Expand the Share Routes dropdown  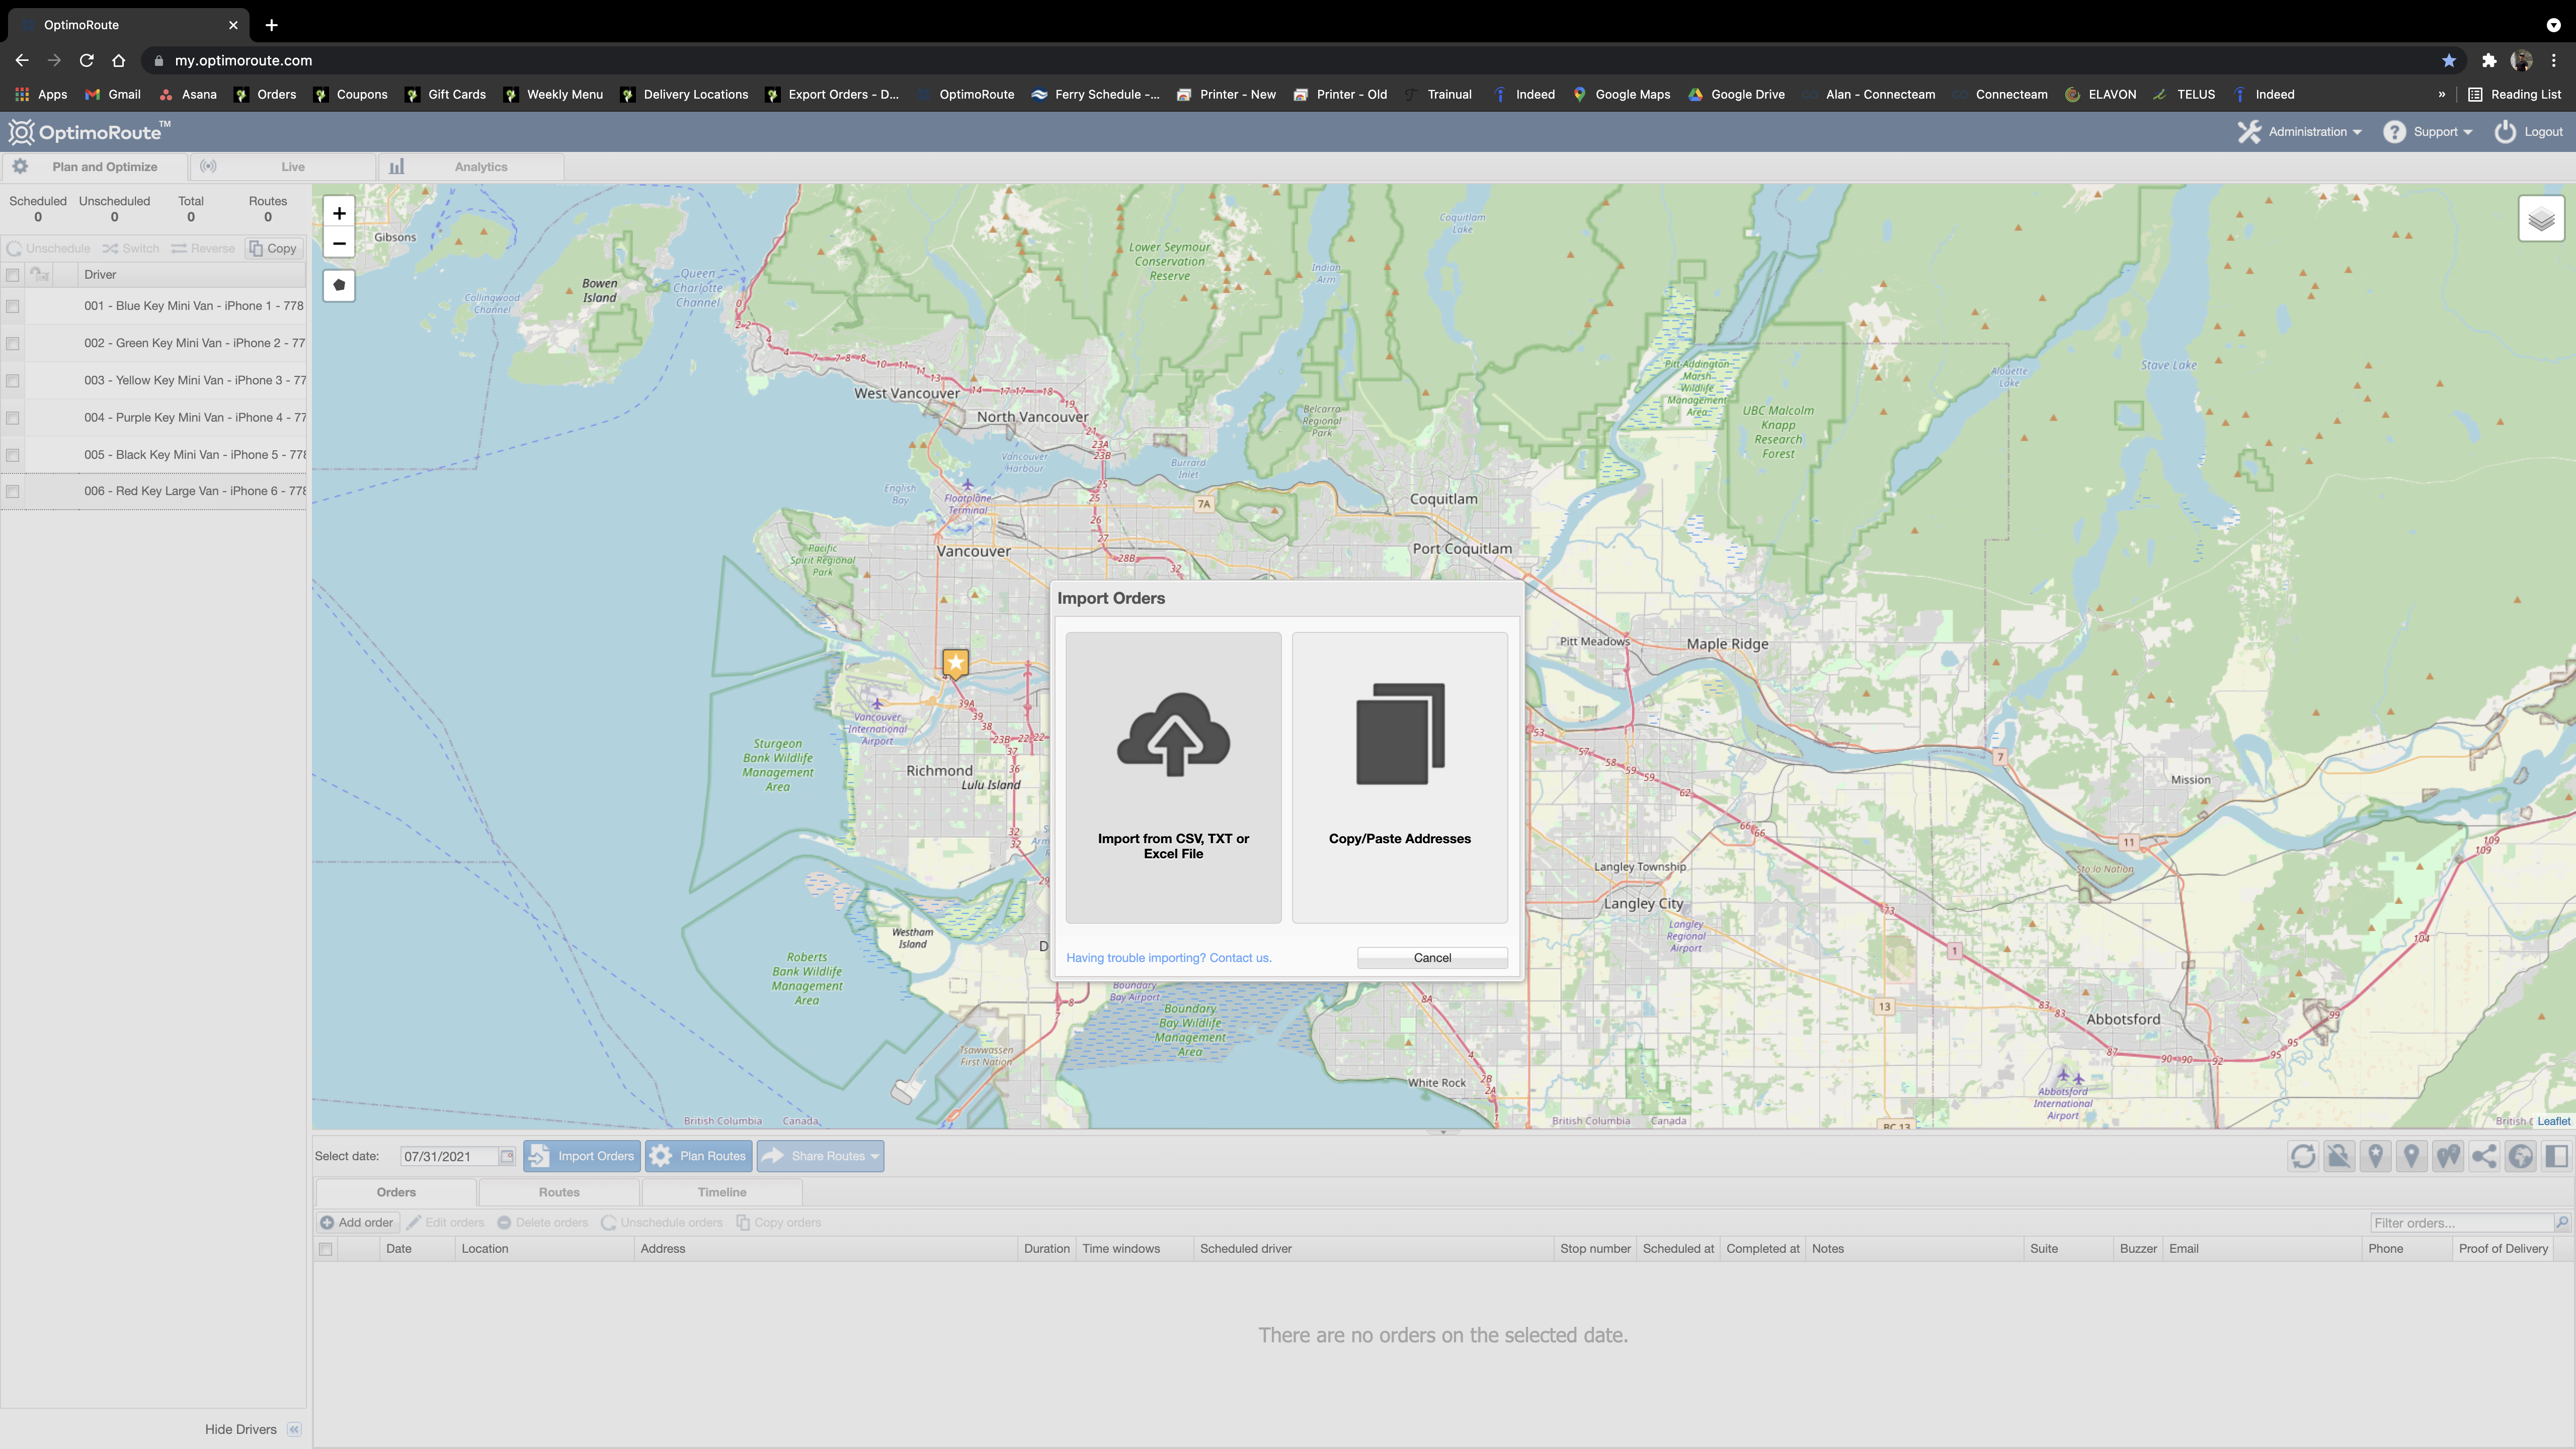(x=875, y=1156)
